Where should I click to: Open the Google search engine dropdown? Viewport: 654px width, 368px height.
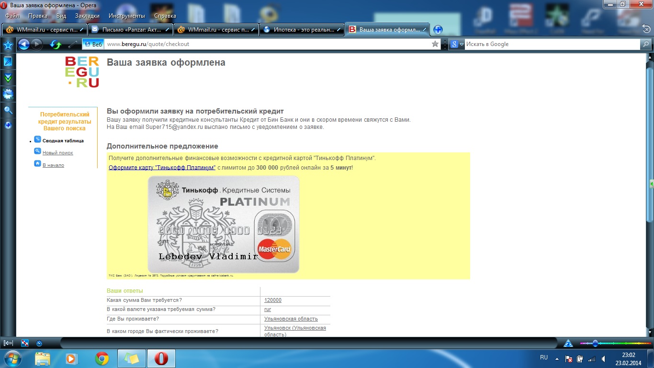[457, 44]
